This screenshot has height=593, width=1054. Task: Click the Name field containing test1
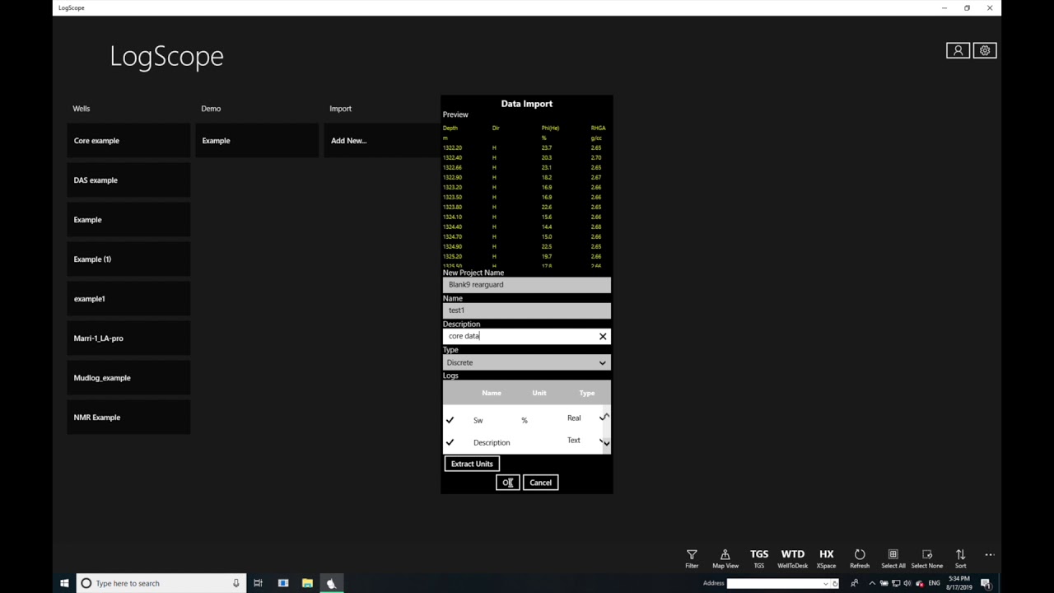pos(527,311)
